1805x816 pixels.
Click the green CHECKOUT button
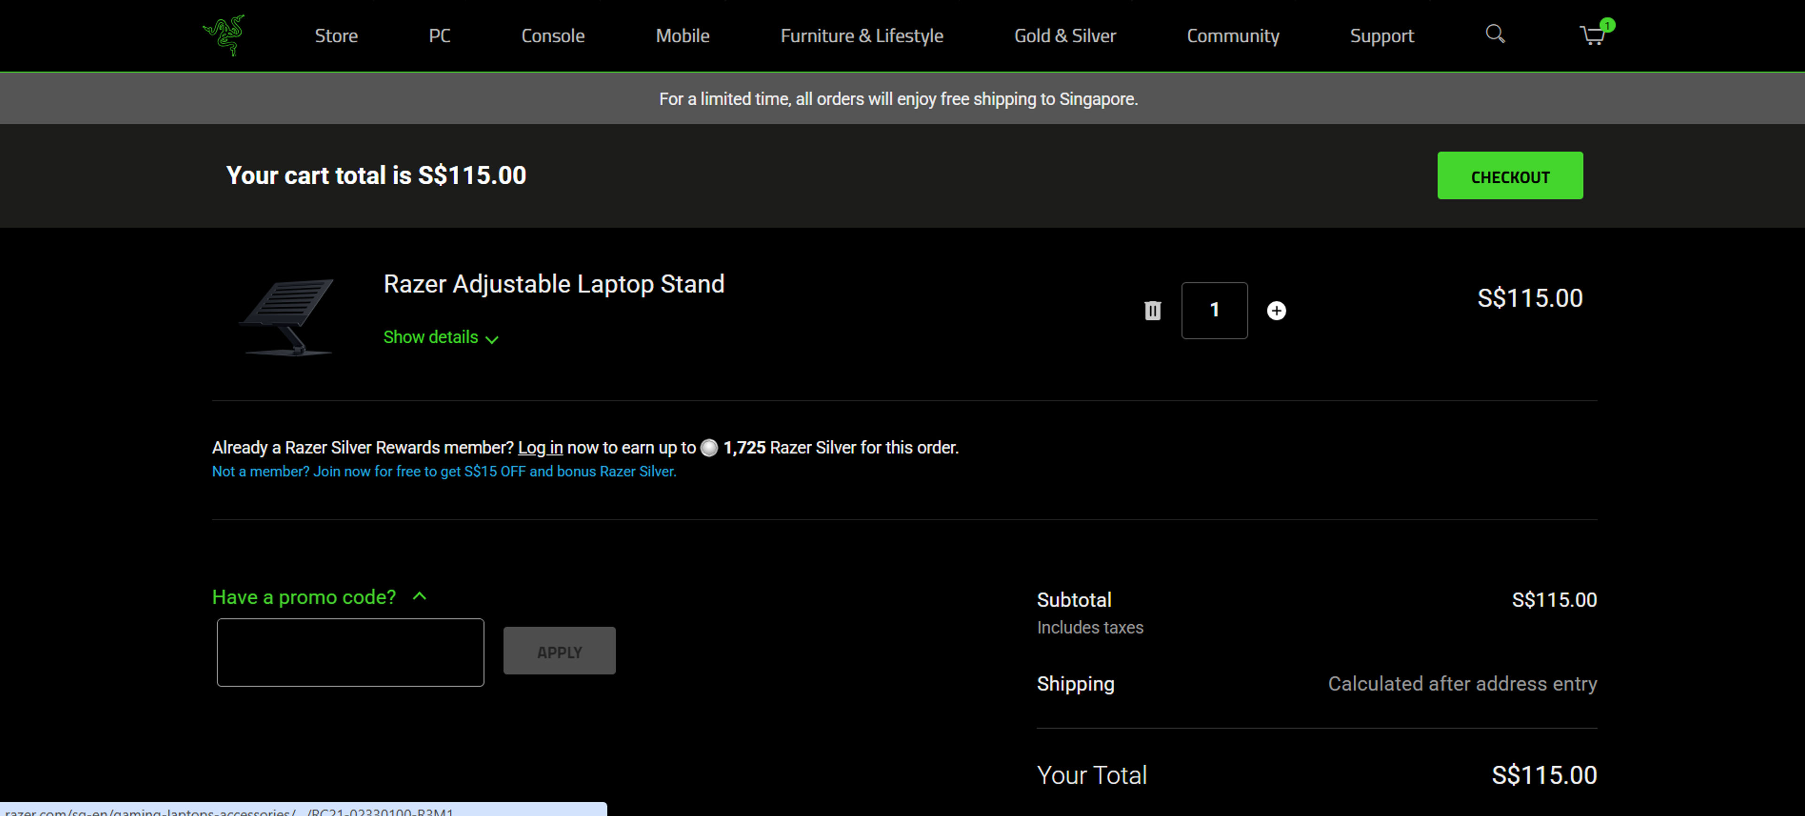click(x=1510, y=176)
